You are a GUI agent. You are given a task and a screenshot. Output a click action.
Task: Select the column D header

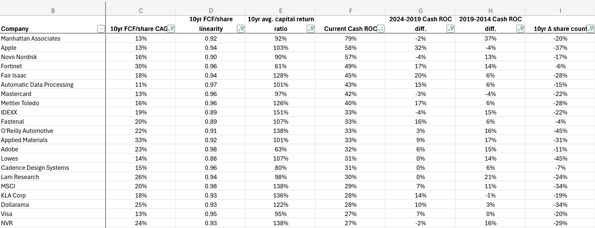point(211,10)
